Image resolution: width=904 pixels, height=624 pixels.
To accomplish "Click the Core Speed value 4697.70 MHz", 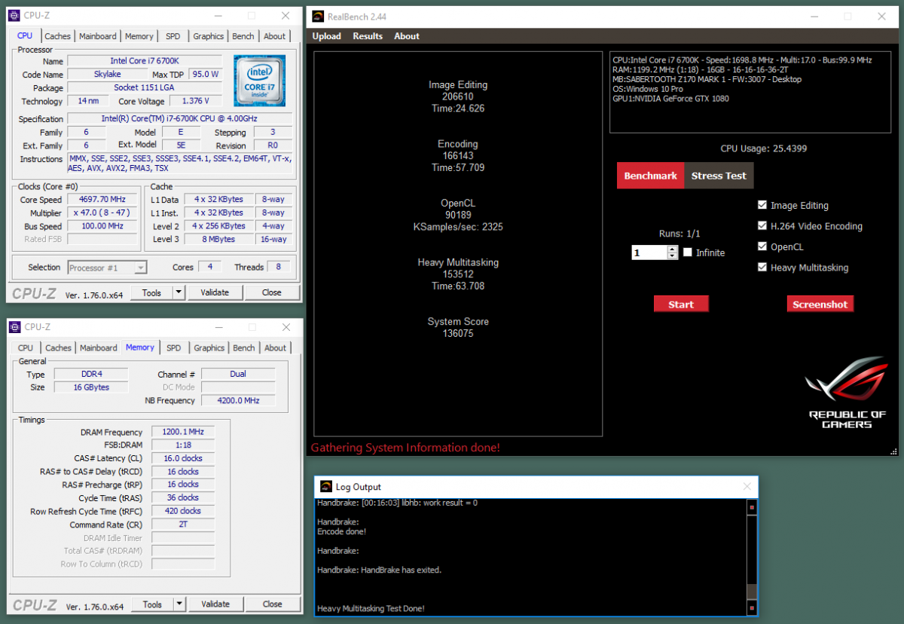I will point(102,200).
